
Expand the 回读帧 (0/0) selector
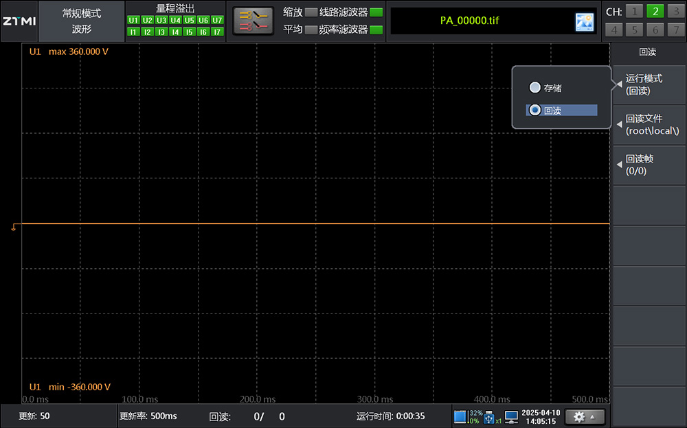(x=649, y=165)
